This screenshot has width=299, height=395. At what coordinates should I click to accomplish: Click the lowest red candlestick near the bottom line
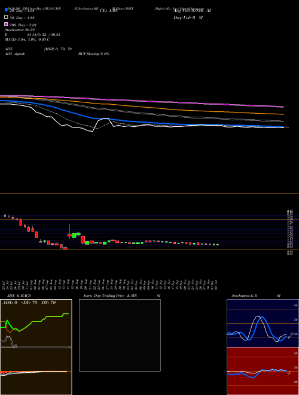coord(65,248)
